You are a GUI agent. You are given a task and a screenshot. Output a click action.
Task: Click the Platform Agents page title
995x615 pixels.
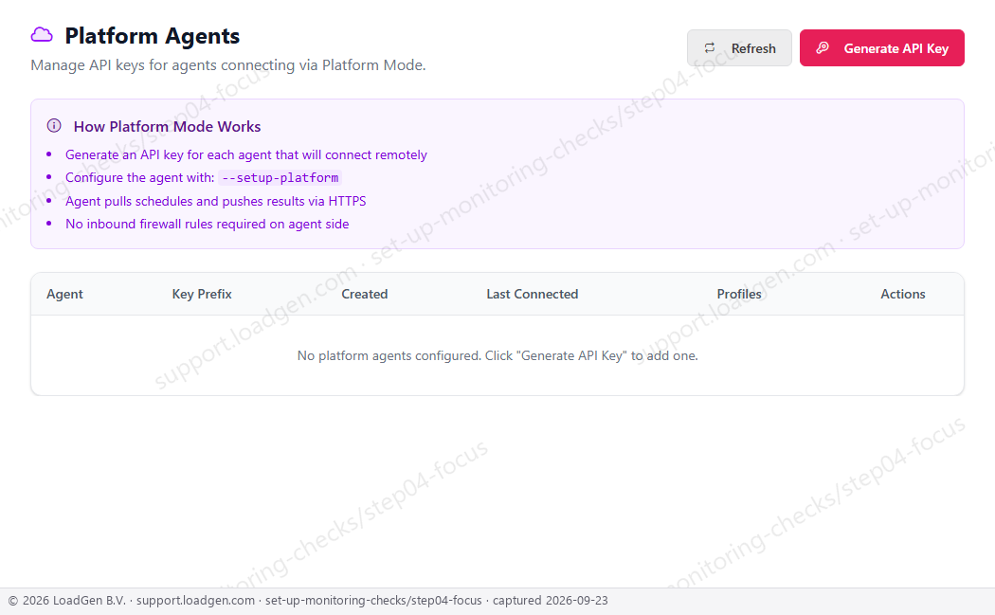(x=153, y=36)
